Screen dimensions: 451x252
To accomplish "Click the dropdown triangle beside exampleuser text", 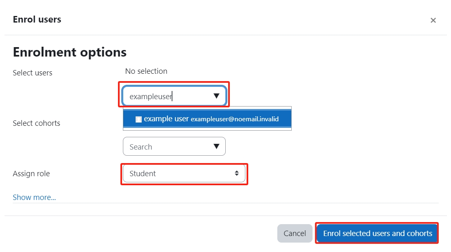I will pyautogui.click(x=216, y=96).
